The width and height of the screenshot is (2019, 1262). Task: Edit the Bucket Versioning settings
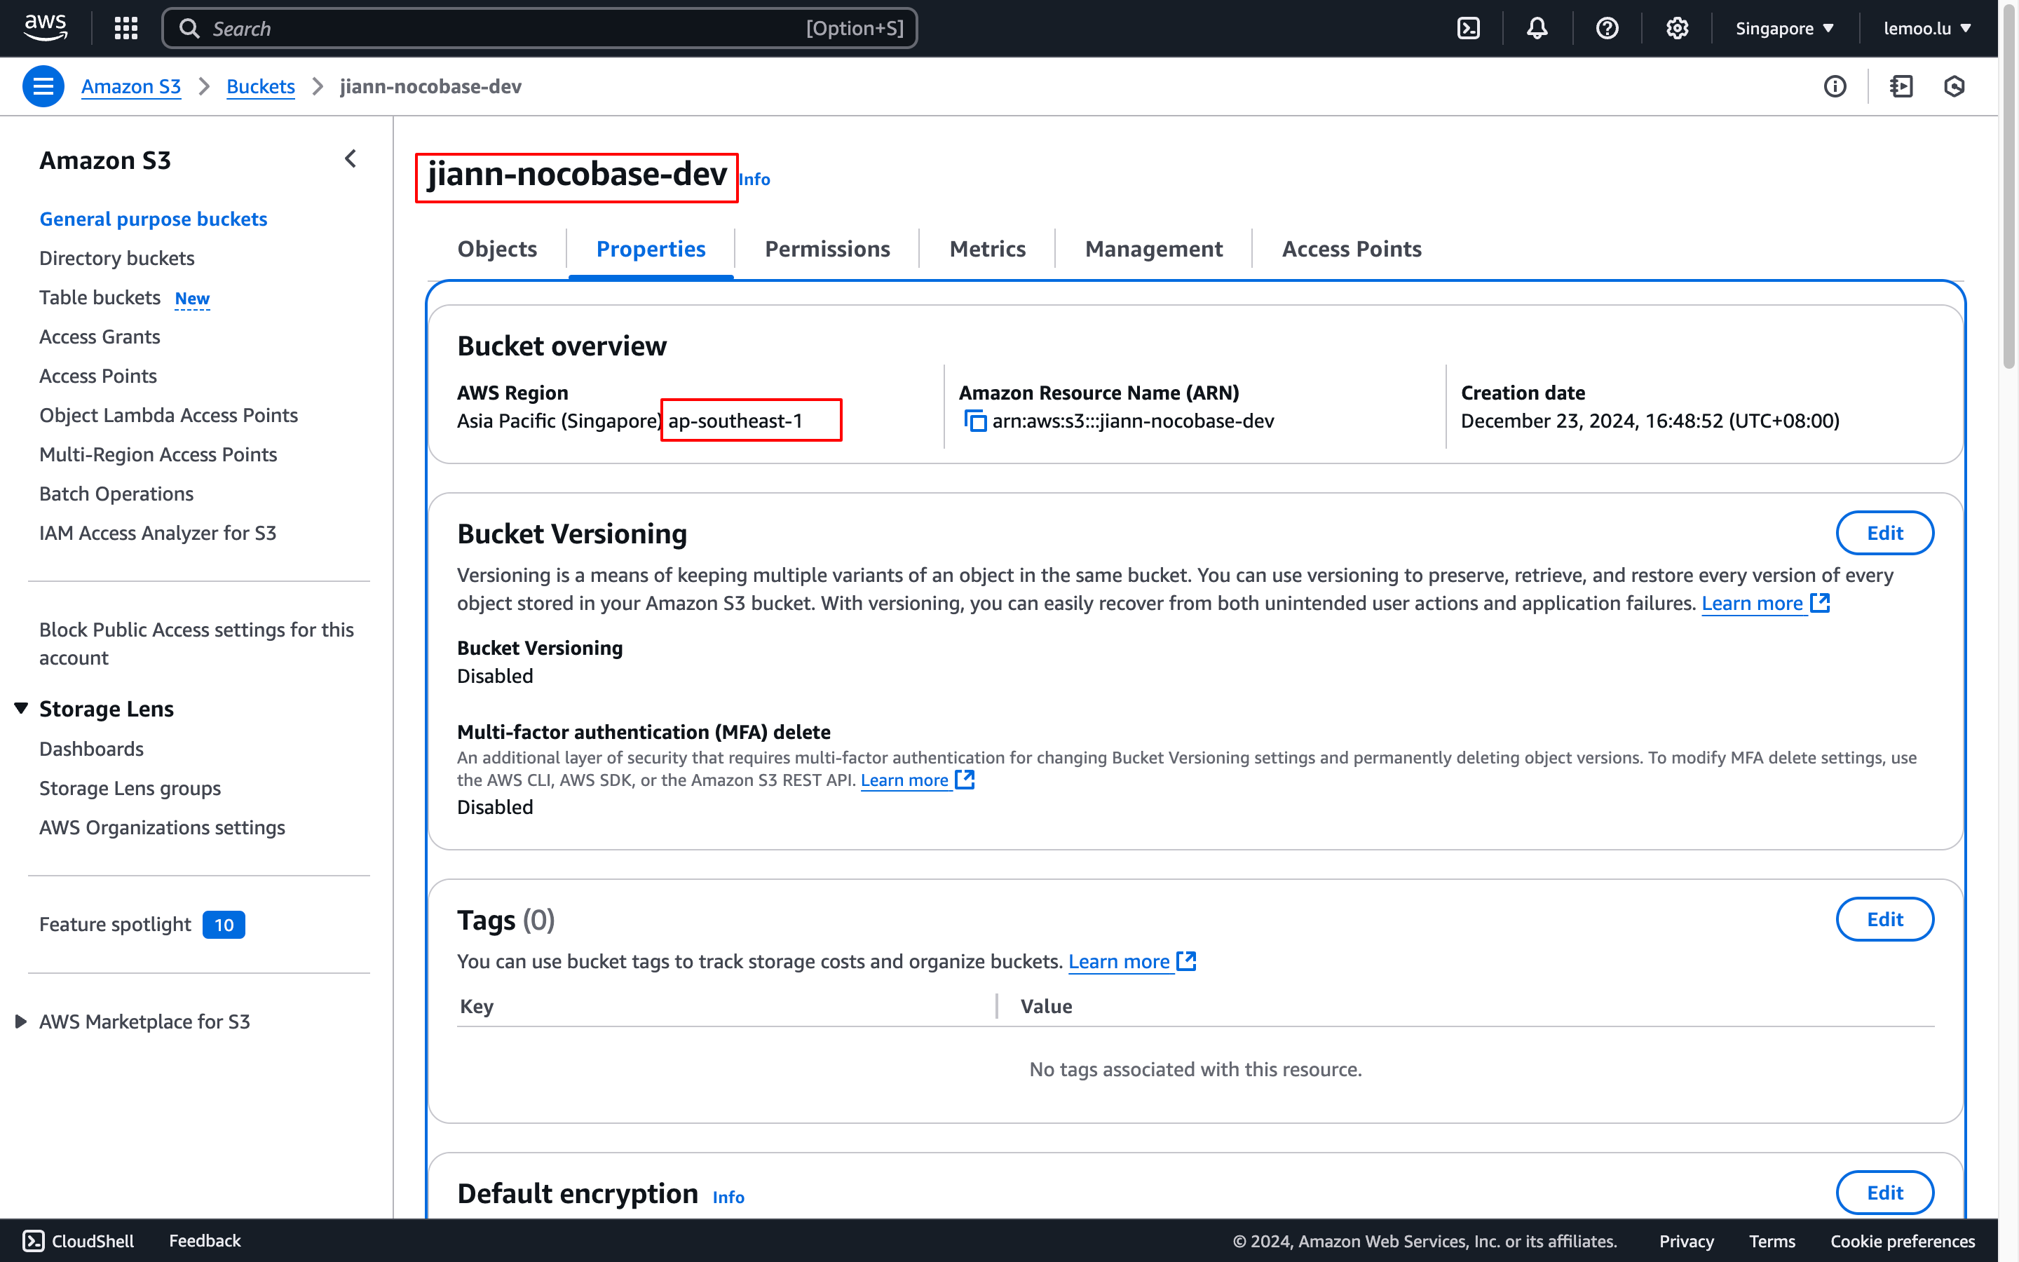click(x=1884, y=533)
